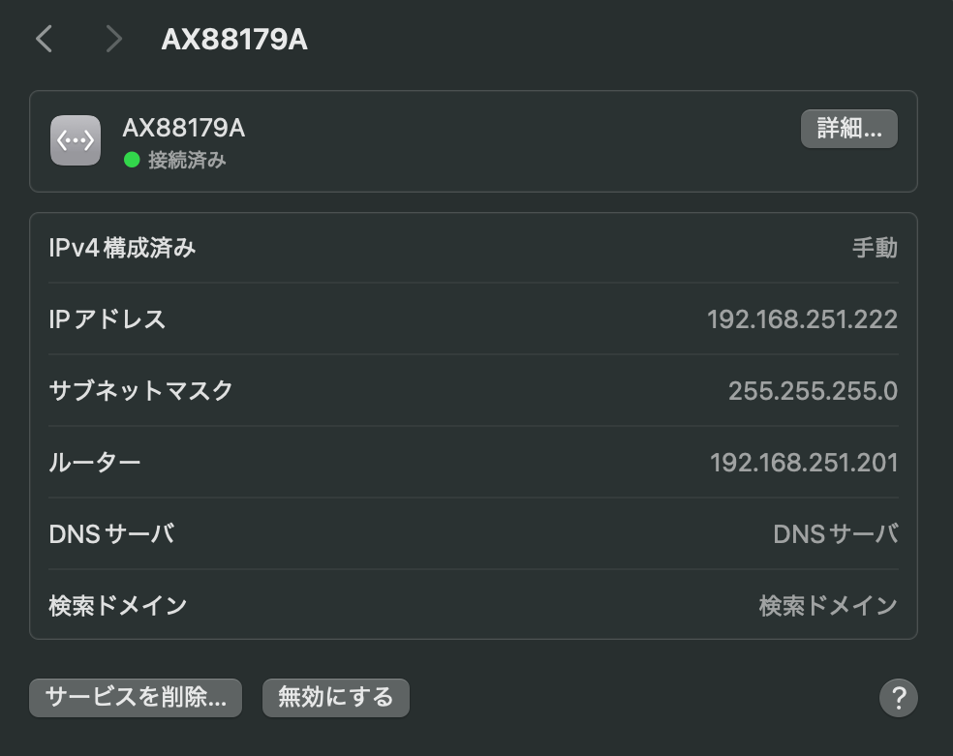
Task: Click the ルーター row label
Action: [x=95, y=463]
